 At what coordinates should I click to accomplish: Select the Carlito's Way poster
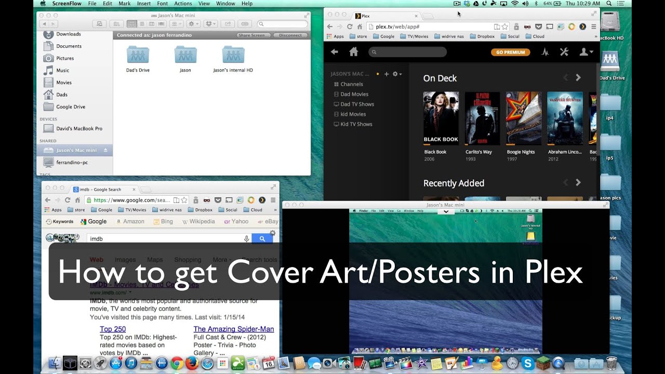pyautogui.click(x=482, y=118)
